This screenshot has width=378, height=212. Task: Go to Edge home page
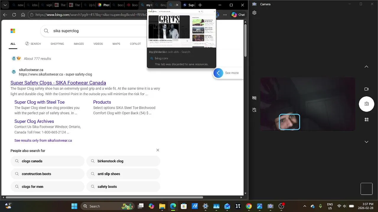point(23,15)
